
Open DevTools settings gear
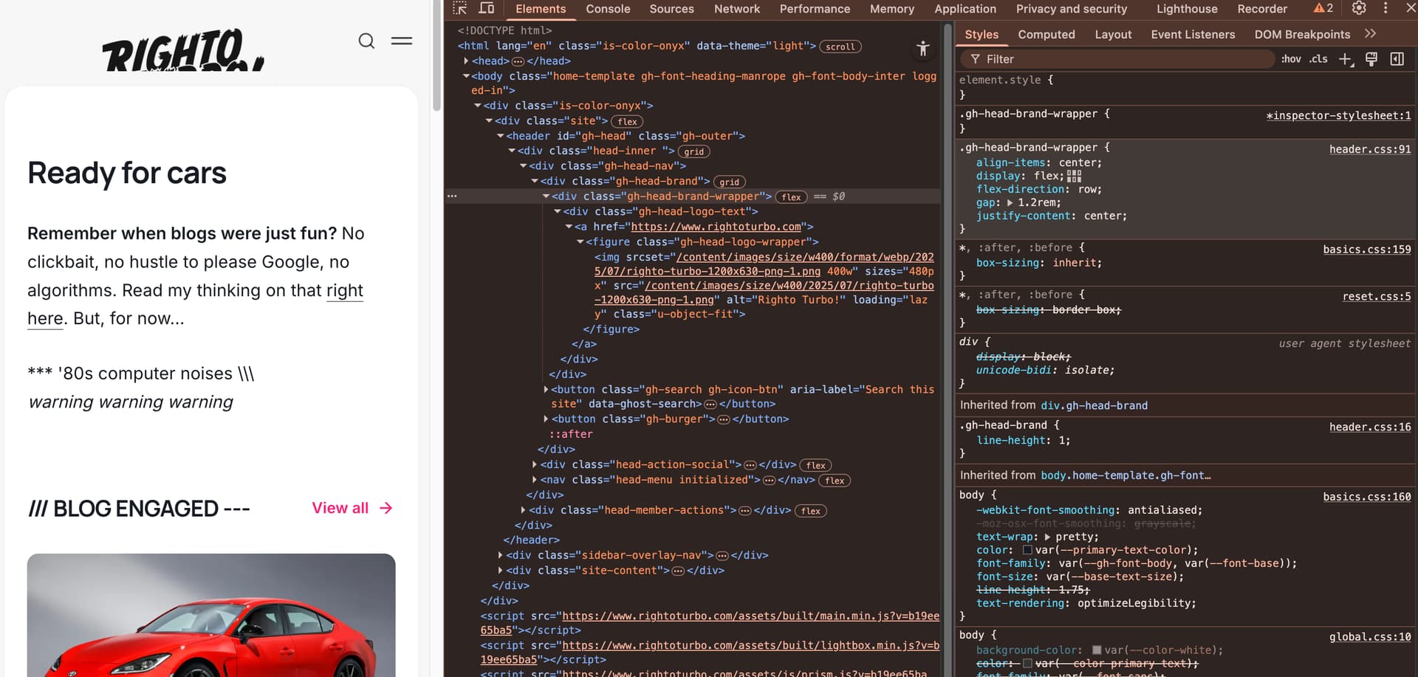click(x=1359, y=8)
